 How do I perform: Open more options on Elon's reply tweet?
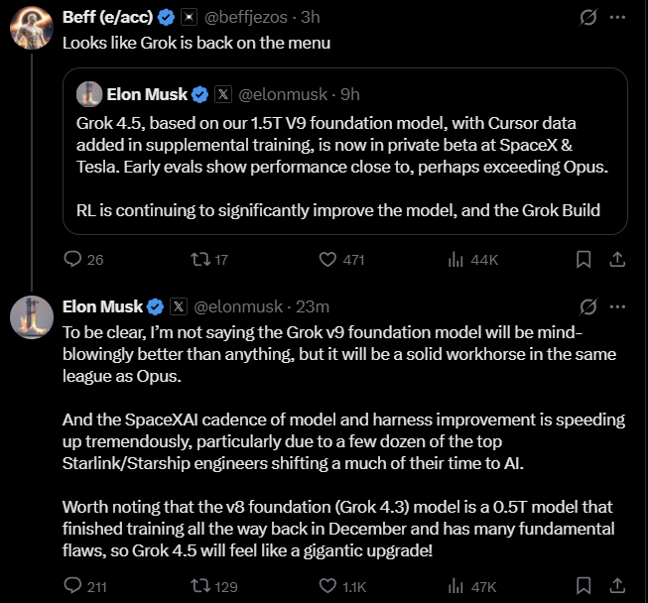(617, 306)
